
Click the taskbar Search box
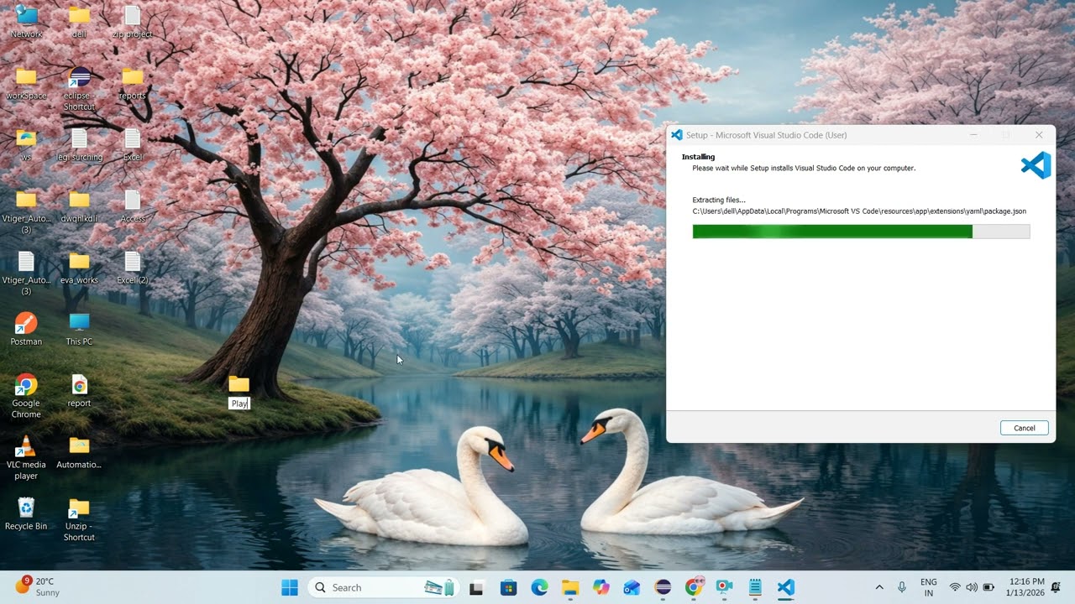(x=382, y=587)
